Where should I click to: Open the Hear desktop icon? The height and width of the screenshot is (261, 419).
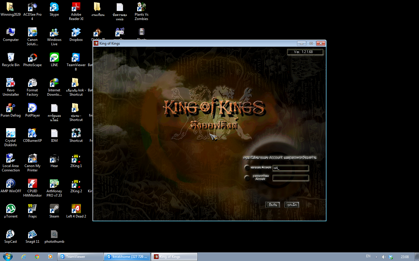(54, 161)
